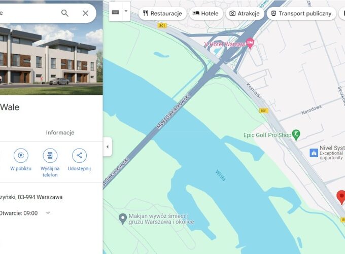This screenshot has height=254, width=345.
Task: Select the Epic Golf Pro Shop marker
Action: 296,135
